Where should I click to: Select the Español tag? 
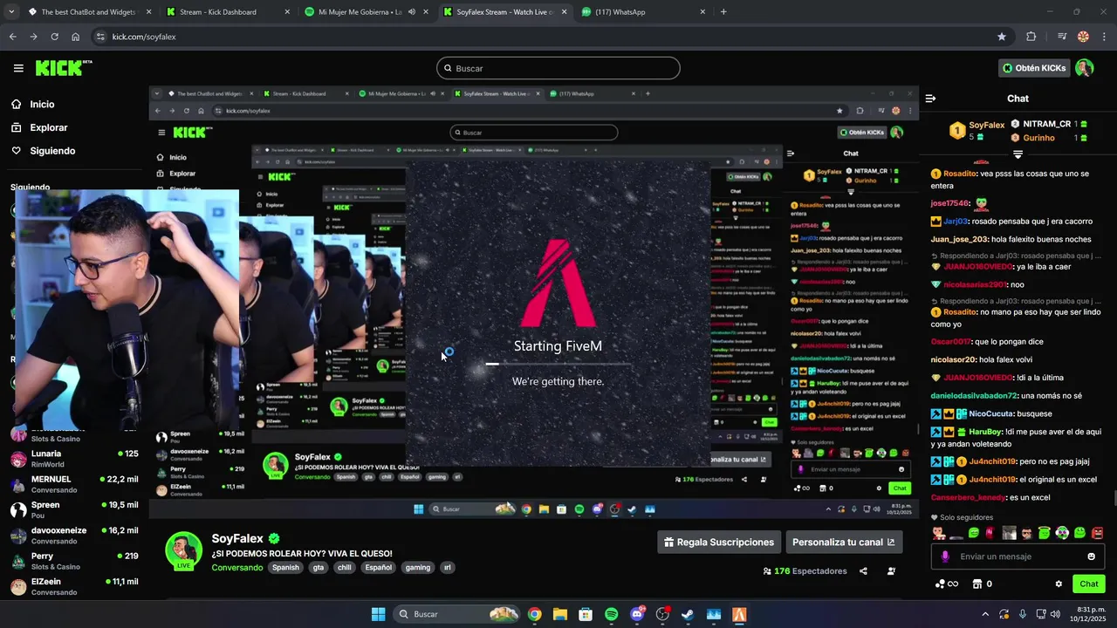(x=378, y=568)
